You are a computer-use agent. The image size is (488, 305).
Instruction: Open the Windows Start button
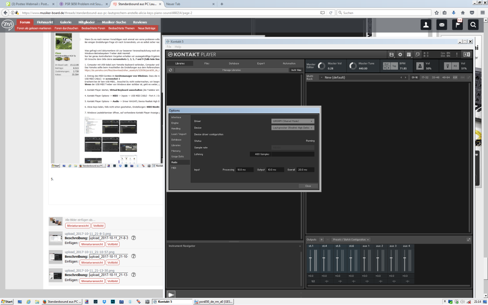point(6,301)
